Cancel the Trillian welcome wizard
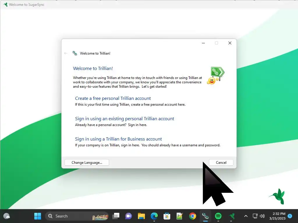Screen dimensions: 298x223 pos(221,163)
